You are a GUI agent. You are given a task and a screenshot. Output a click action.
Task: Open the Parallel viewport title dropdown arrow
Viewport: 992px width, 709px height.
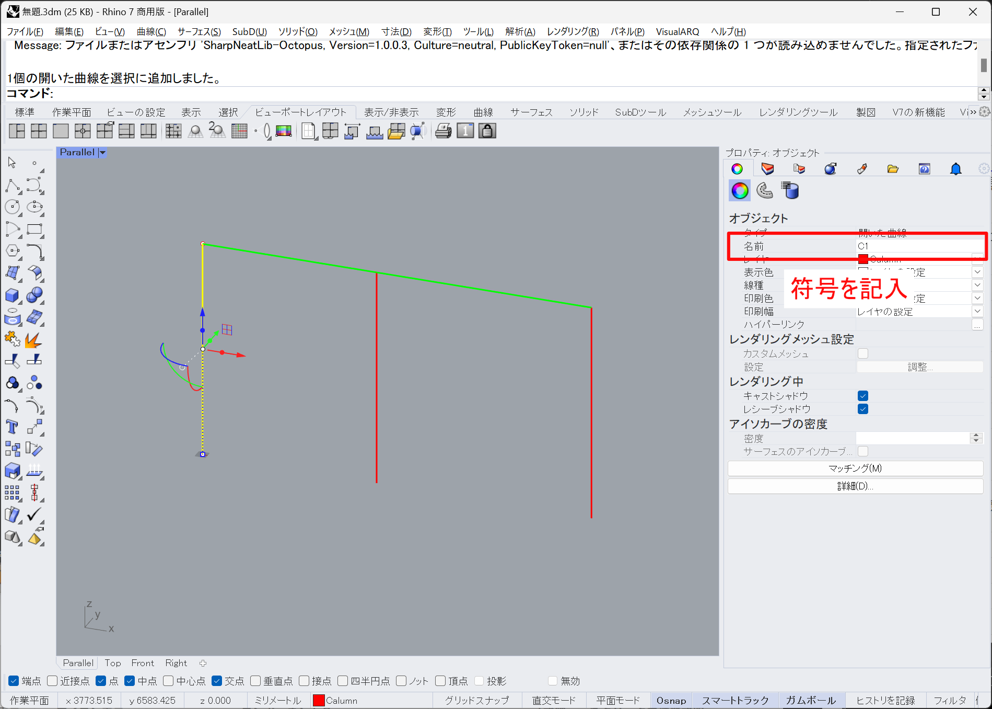103,153
